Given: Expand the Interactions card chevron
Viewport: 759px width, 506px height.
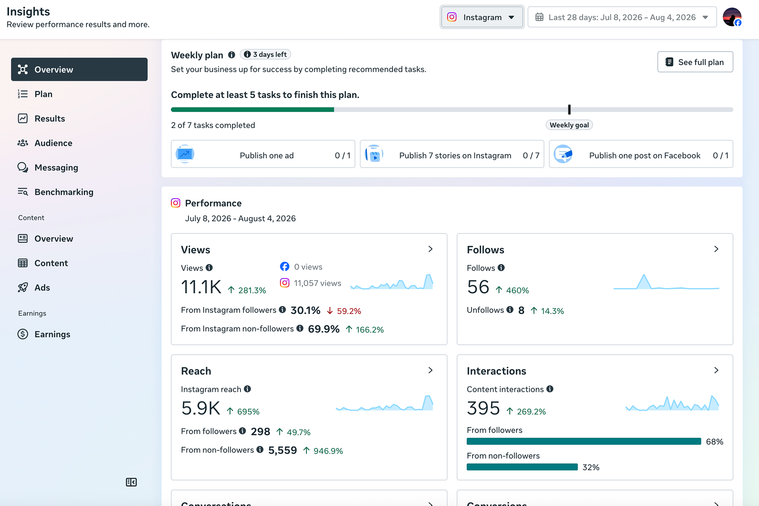Looking at the screenshot, I should 716,371.
